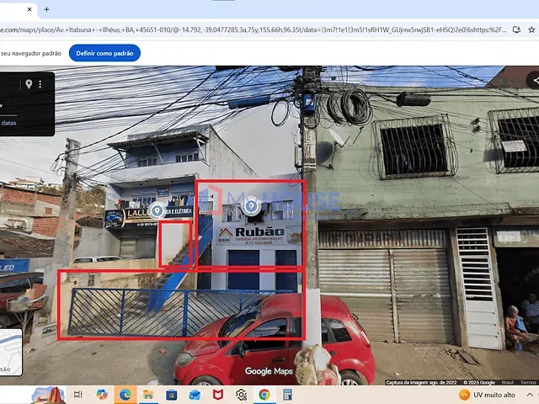Bookmark this page with the star icon
Viewport: 539px width, 404px height.
[531, 30]
